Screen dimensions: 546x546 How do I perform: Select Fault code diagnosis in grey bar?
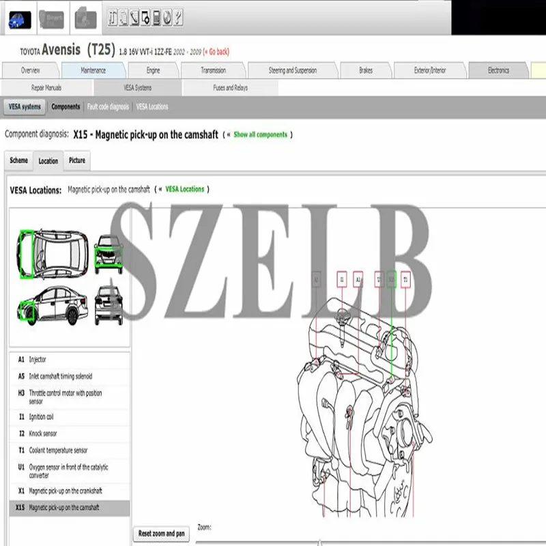coord(108,106)
